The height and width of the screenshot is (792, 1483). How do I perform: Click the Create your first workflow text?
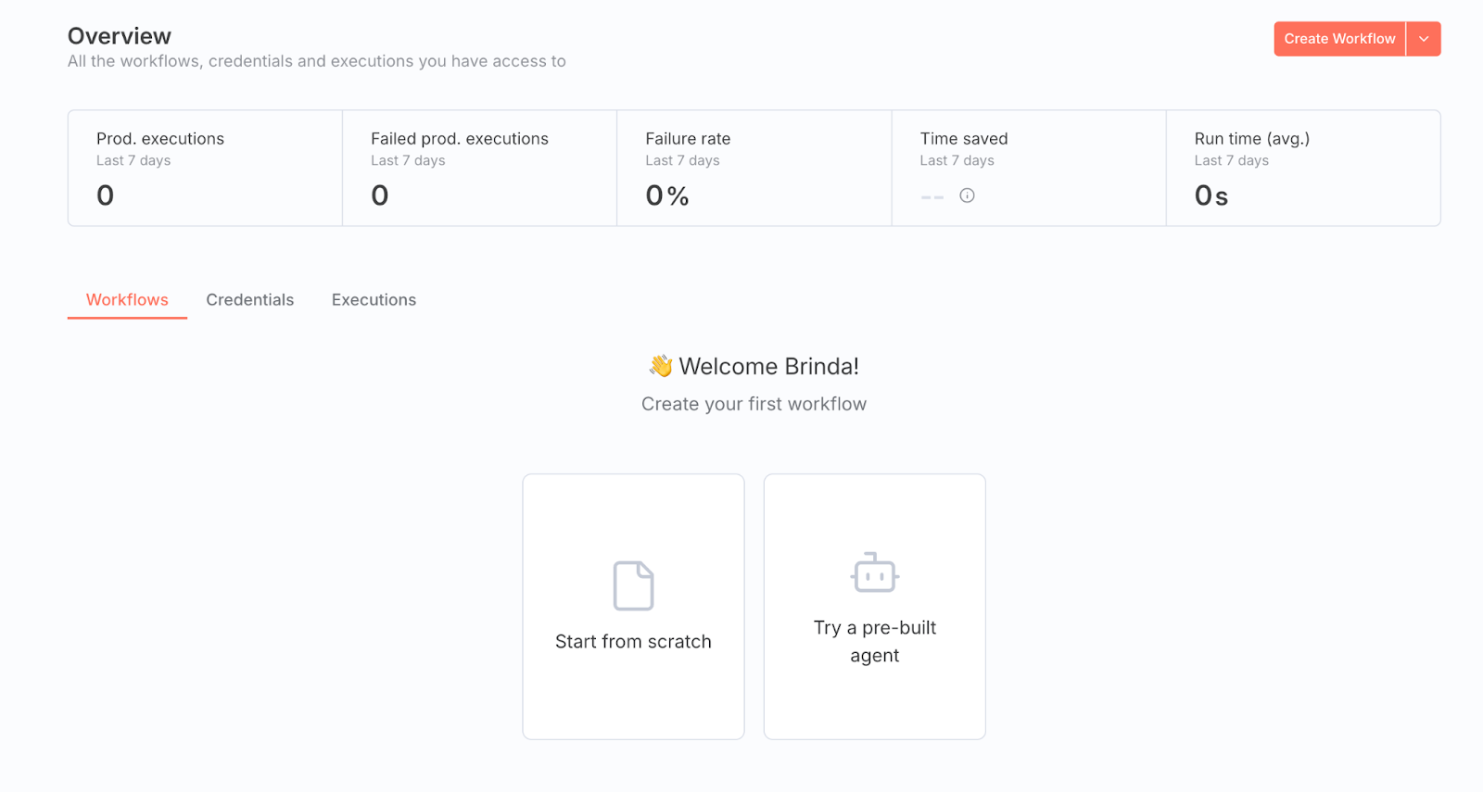754,404
